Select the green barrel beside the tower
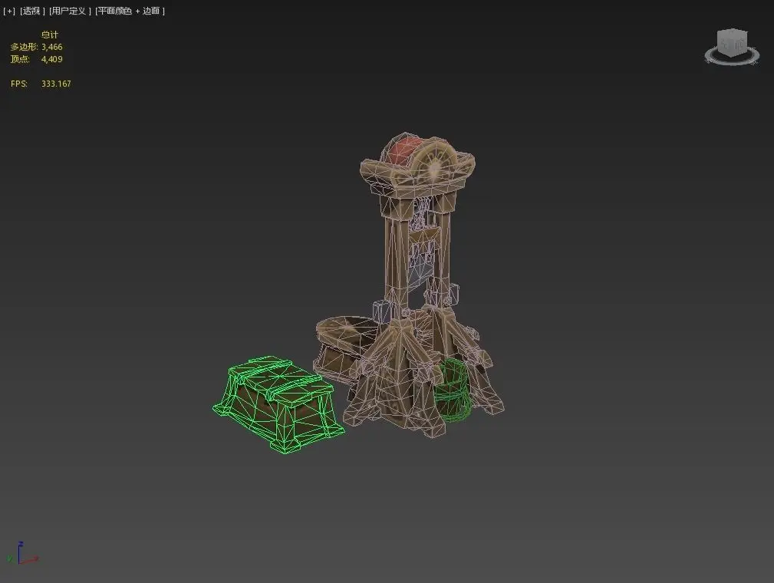774x583 pixels. coord(452,390)
